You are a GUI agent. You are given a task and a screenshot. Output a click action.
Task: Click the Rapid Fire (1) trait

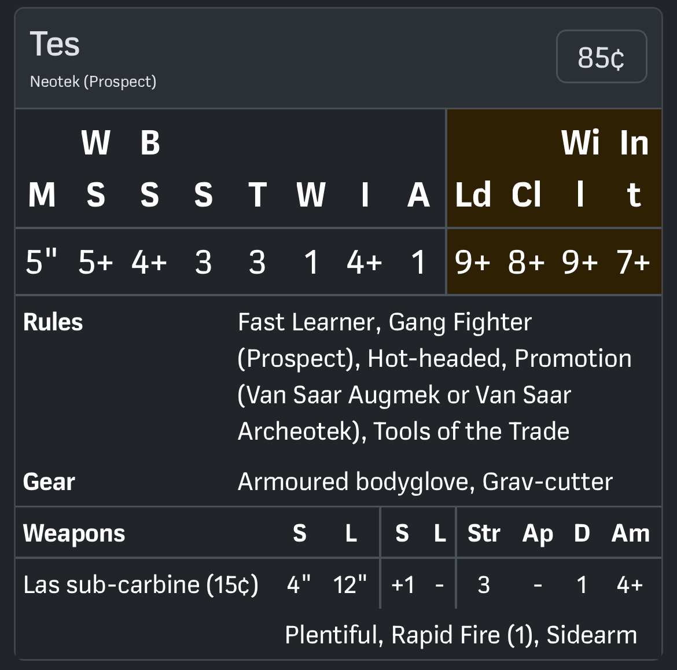coord(463,635)
